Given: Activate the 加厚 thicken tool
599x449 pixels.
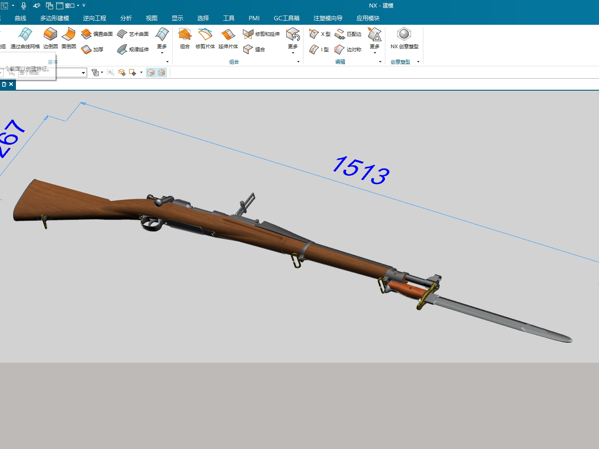Looking at the screenshot, I should pyautogui.click(x=93, y=50).
